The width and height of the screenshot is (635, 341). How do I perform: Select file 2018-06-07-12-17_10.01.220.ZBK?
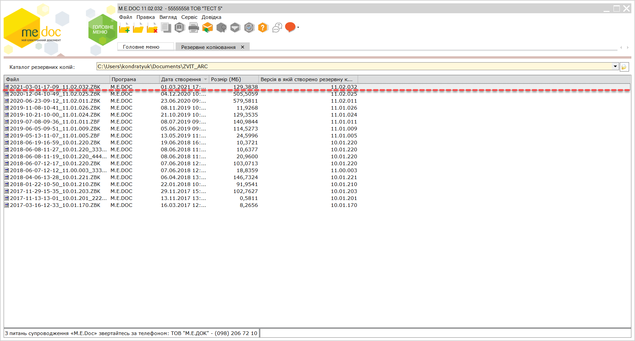pyautogui.click(x=55, y=164)
